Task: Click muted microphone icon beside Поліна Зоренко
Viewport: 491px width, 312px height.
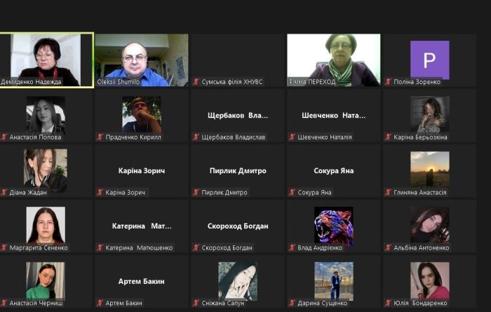Action: coord(388,82)
